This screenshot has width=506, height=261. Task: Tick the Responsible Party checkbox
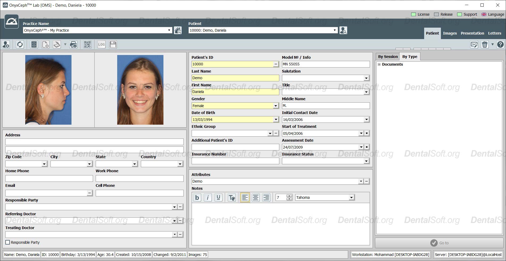pyautogui.click(x=8, y=242)
